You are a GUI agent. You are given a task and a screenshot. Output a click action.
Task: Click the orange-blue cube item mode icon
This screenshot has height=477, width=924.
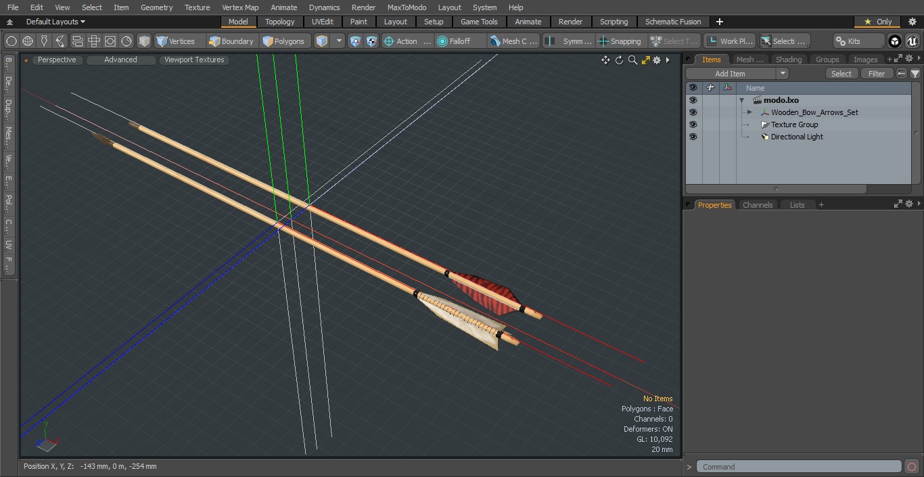click(322, 41)
